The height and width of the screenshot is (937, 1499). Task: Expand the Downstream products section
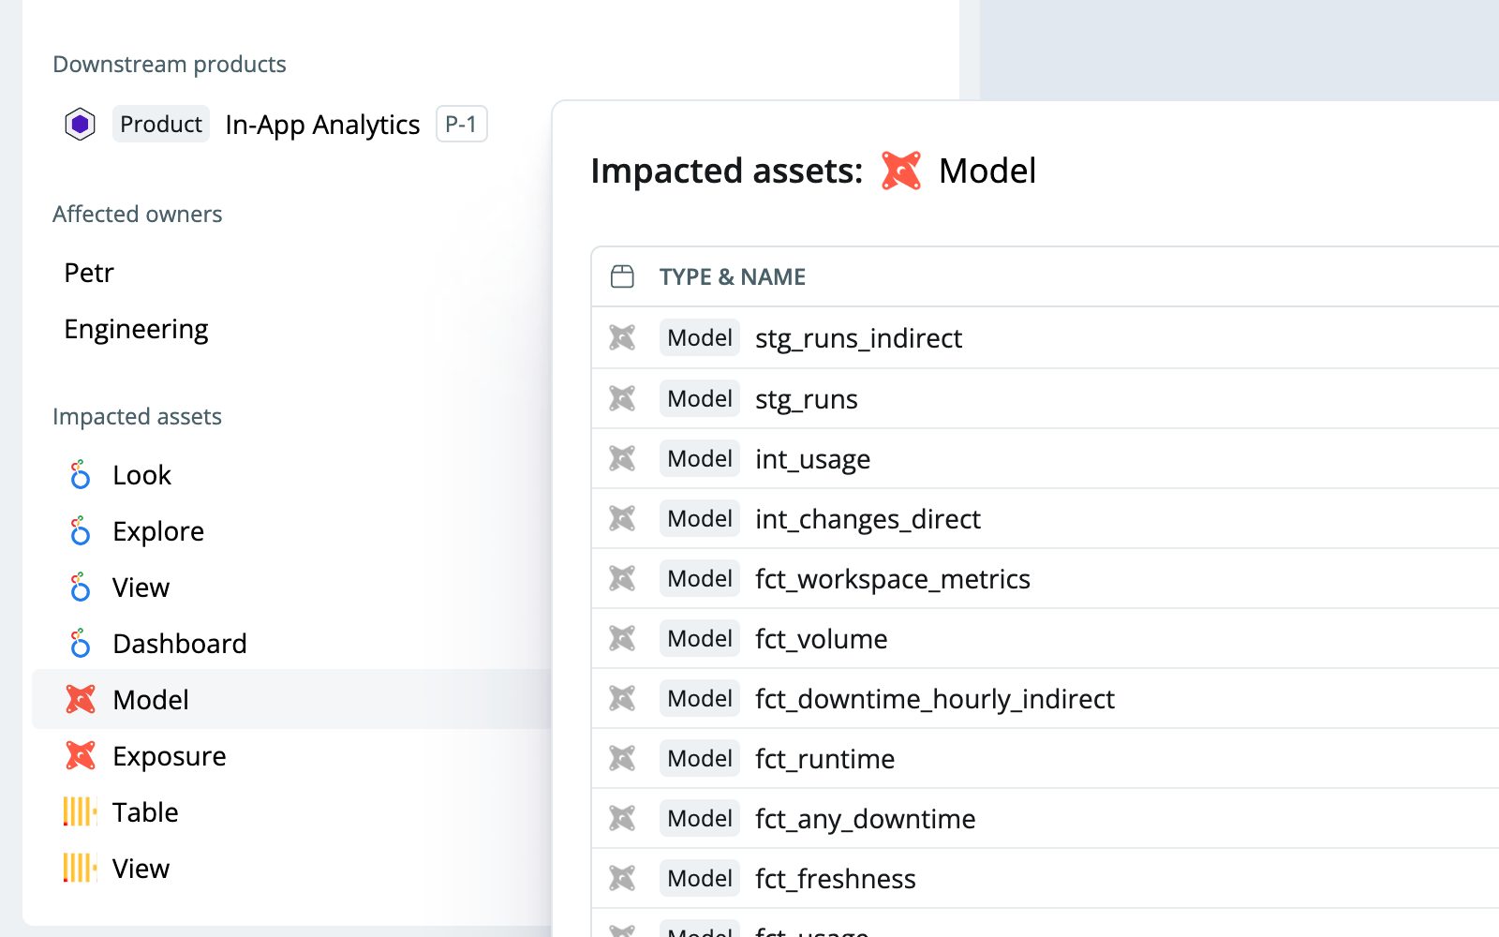[x=170, y=64]
